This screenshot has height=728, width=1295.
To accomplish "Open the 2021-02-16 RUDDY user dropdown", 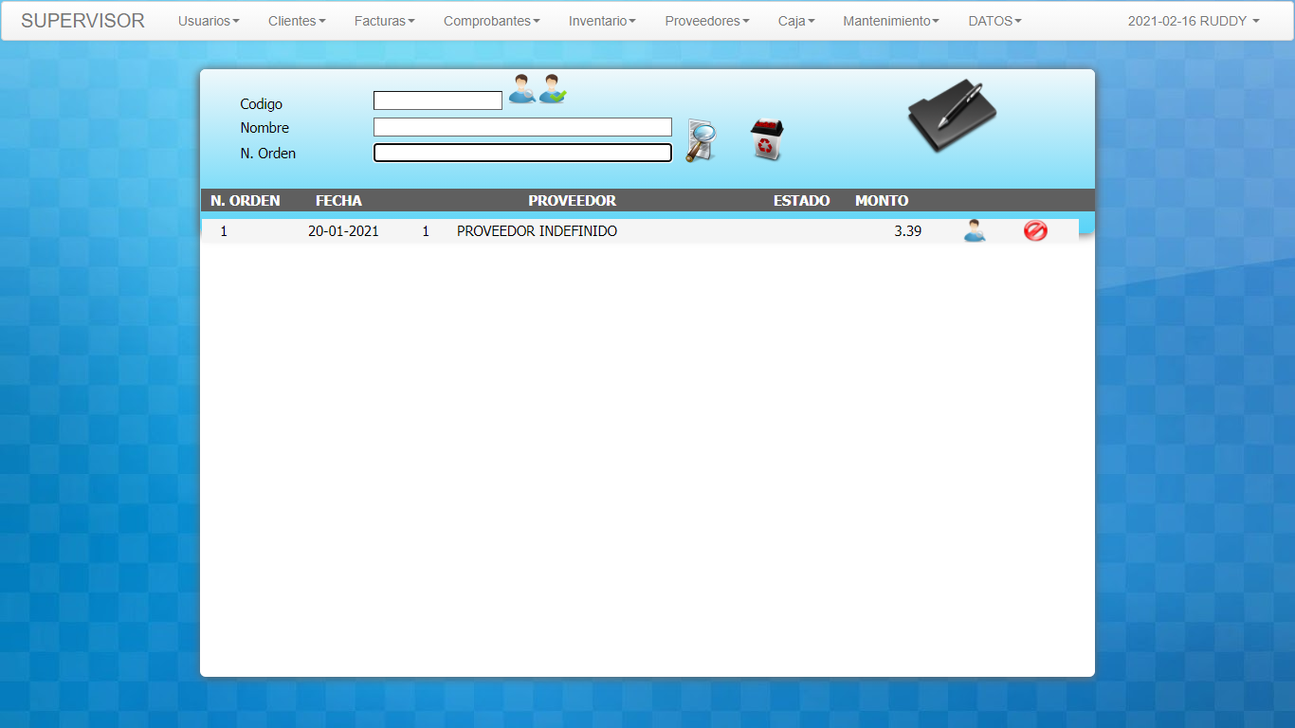I will click(1193, 21).
